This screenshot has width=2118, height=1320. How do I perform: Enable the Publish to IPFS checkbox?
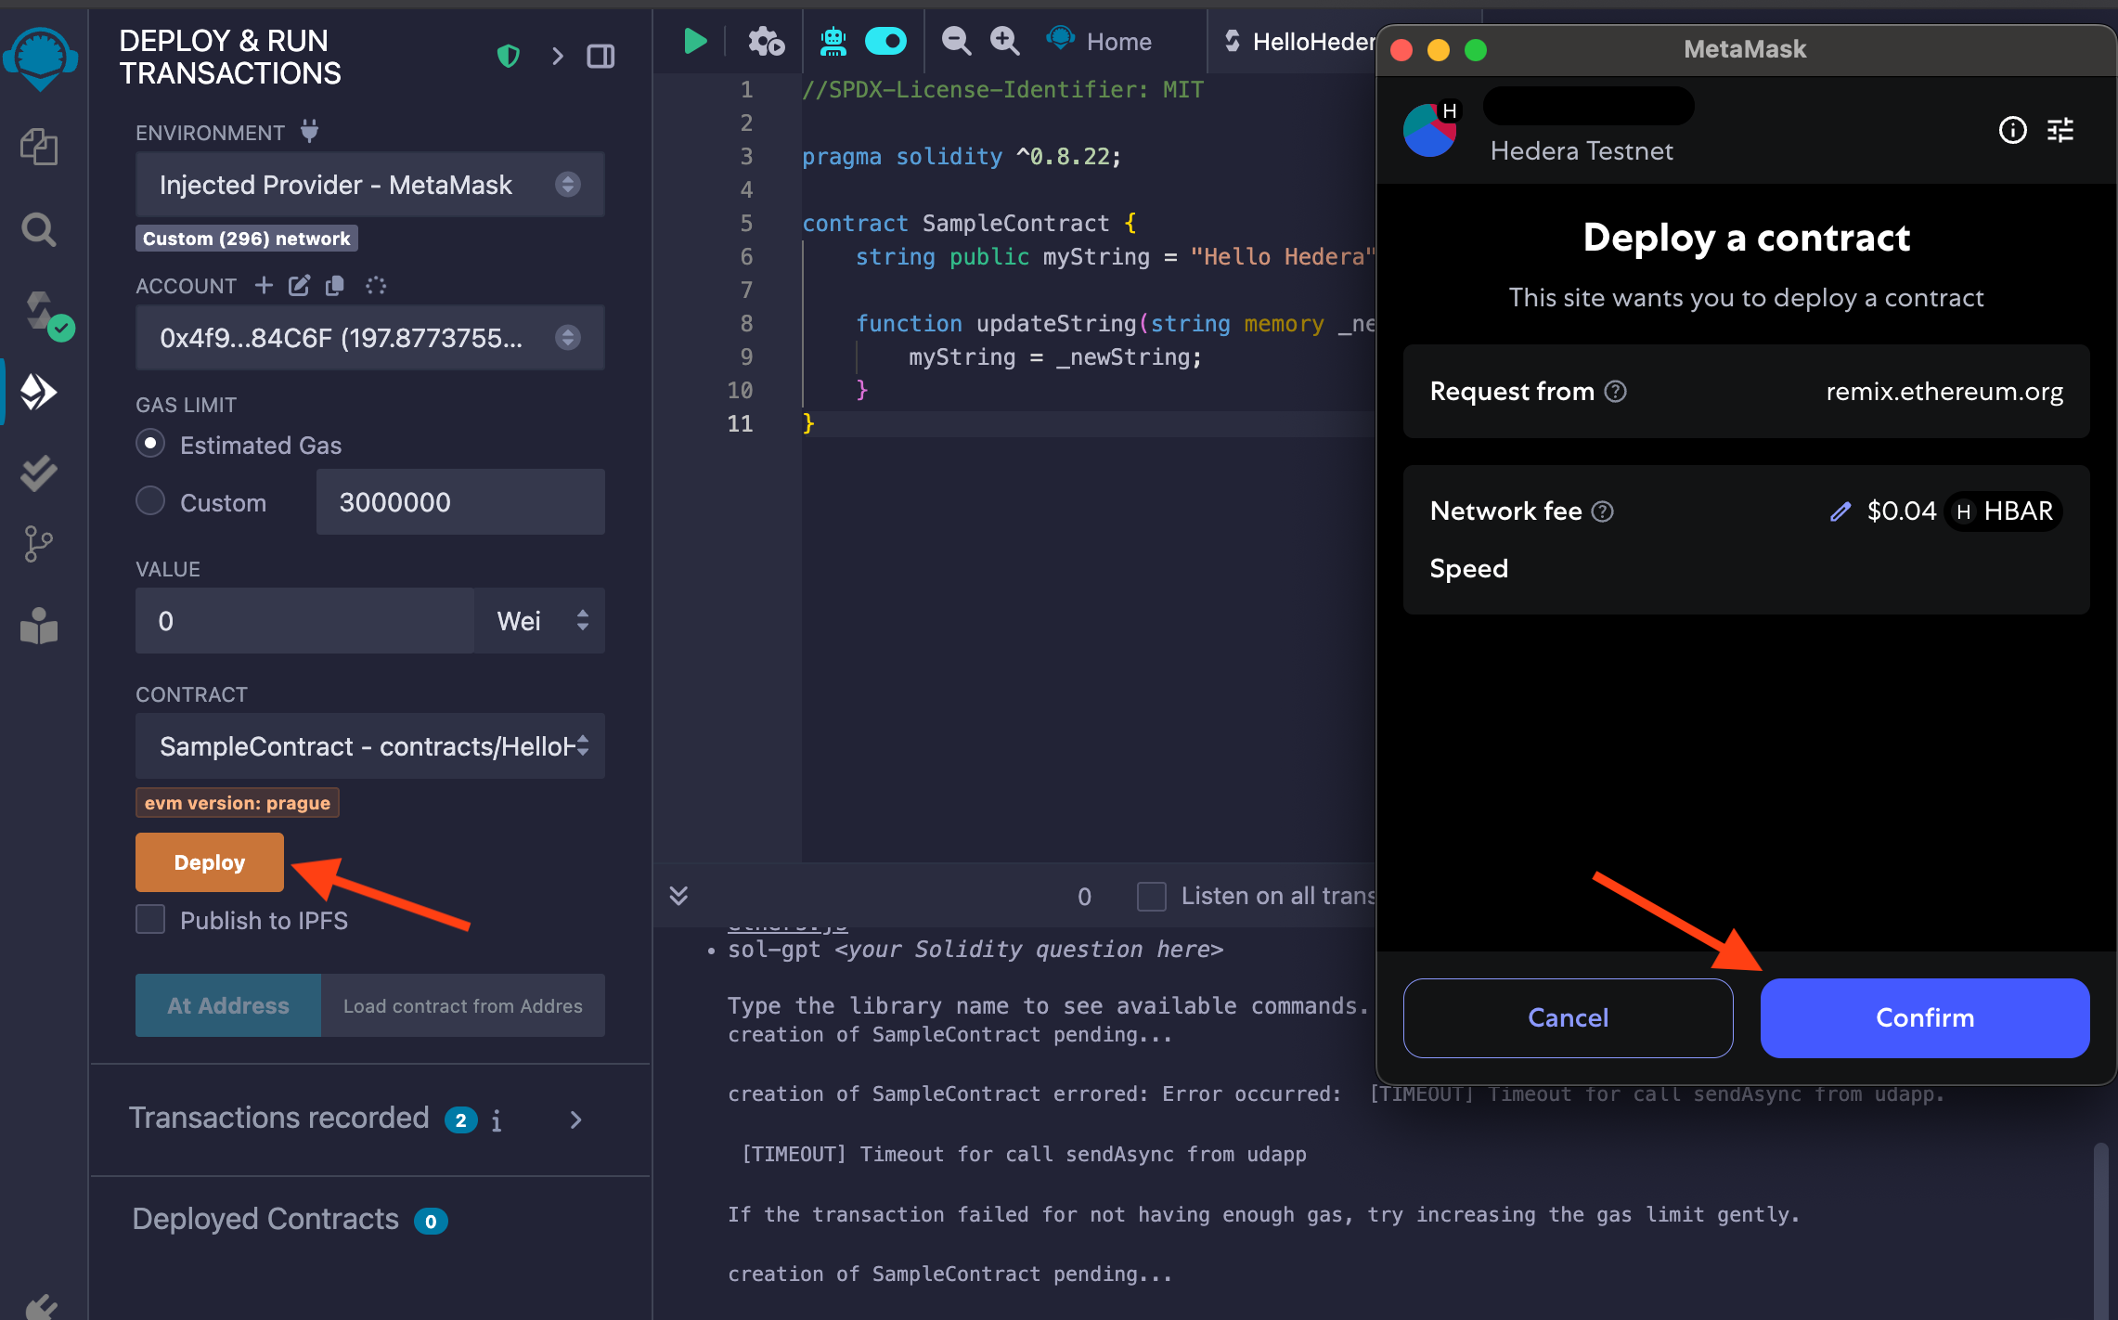150,920
